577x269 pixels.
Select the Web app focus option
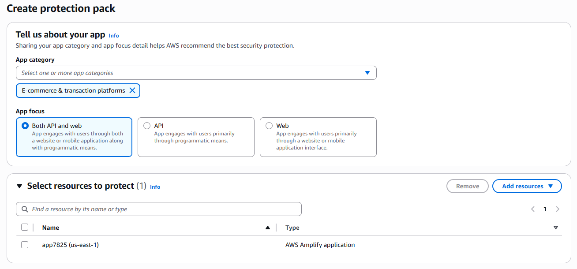coord(269,126)
